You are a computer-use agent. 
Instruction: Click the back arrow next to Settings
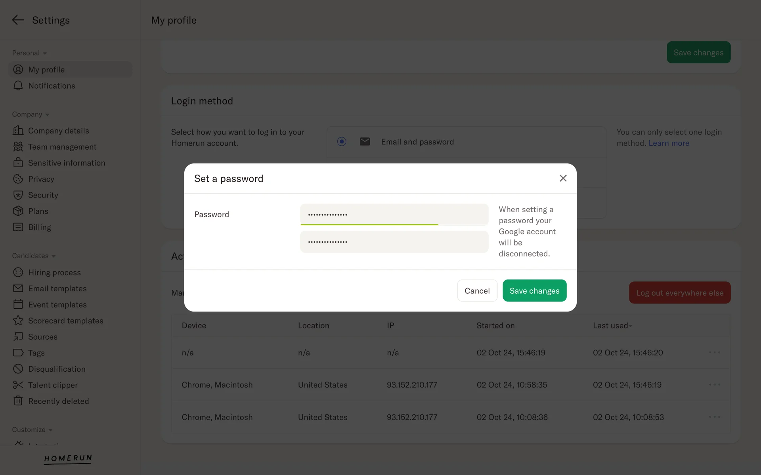(18, 20)
